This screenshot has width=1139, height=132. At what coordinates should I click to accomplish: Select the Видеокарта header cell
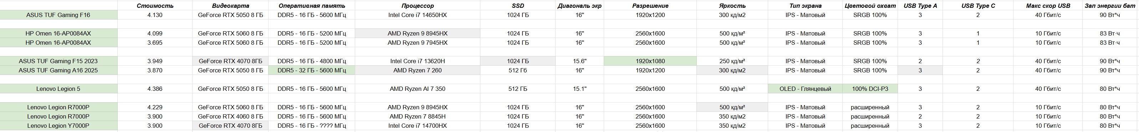click(x=230, y=6)
